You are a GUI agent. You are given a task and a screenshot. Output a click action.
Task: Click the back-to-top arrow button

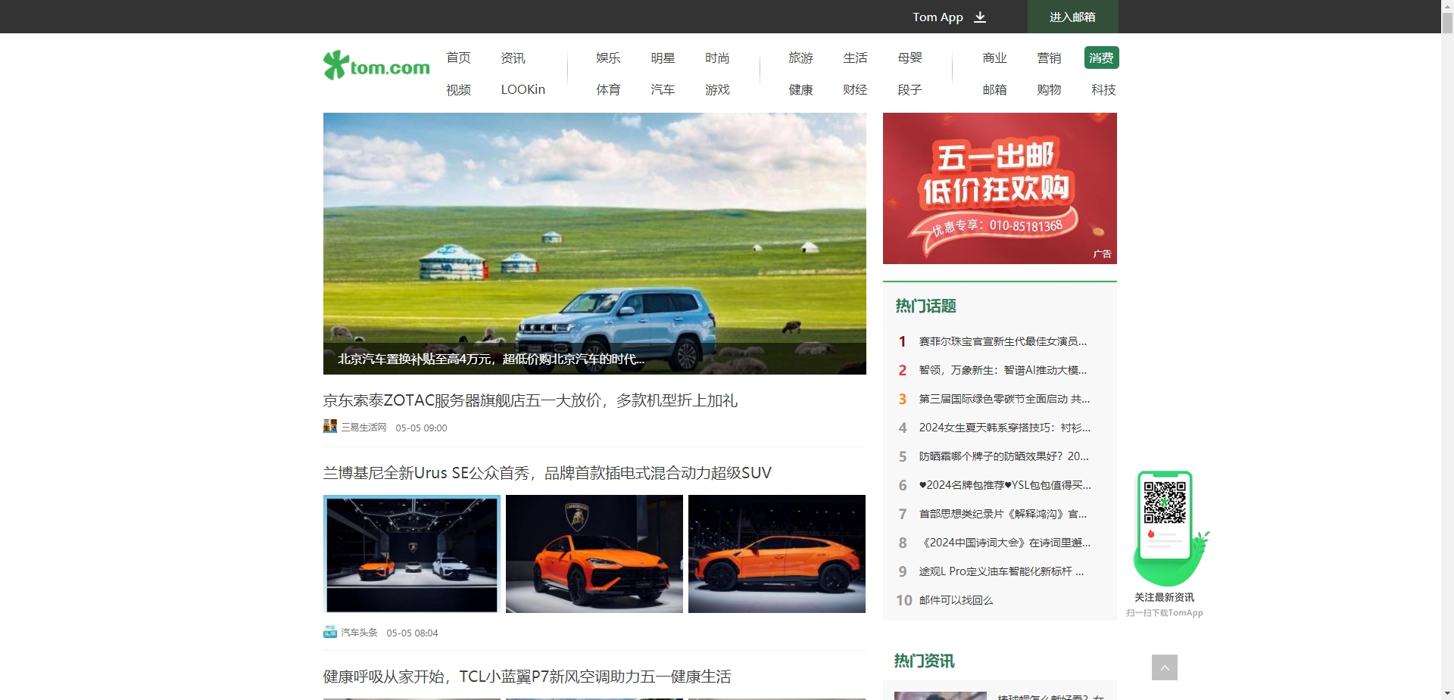(1165, 667)
